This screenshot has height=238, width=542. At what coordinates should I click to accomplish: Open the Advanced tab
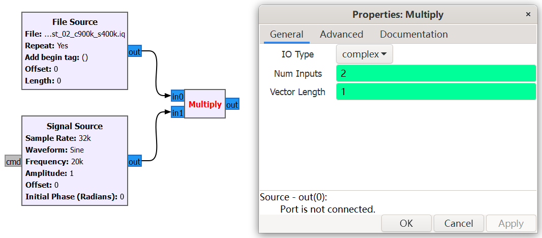pyautogui.click(x=341, y=35)
